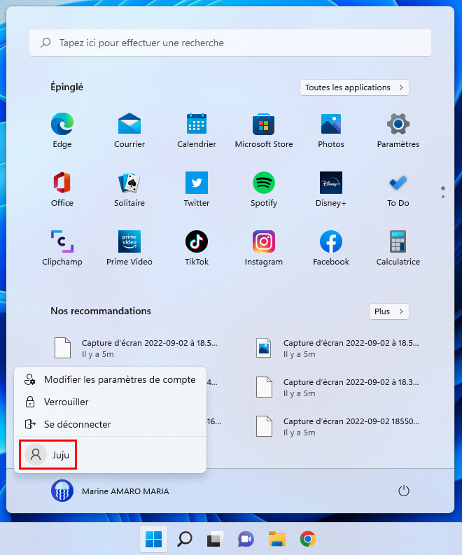Launch the Courrier mail app

pos(129,130)
